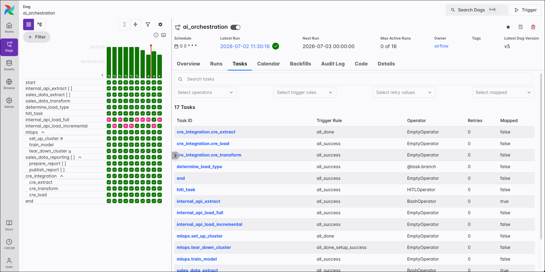Screen dimensions: 545x272
Task: Click the Filter button
Action: point(37,37)
